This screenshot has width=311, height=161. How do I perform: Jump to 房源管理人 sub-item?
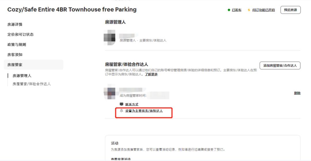[x=22, y=76]
